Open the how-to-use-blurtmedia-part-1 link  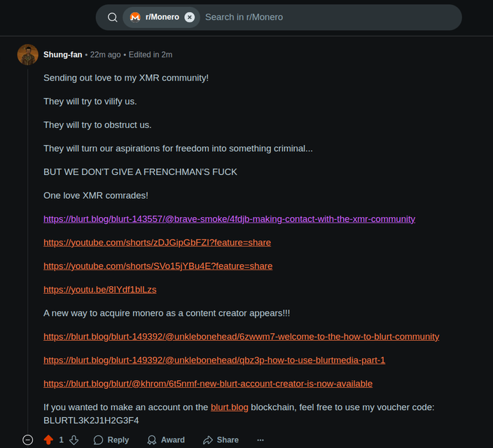click(214, 360)
